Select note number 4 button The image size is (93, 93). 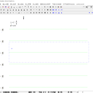[x=19, y=10]
